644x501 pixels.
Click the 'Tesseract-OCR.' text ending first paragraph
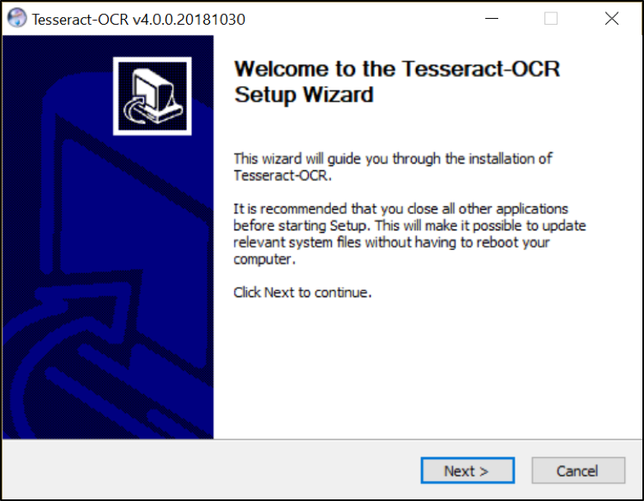(282, 175)
